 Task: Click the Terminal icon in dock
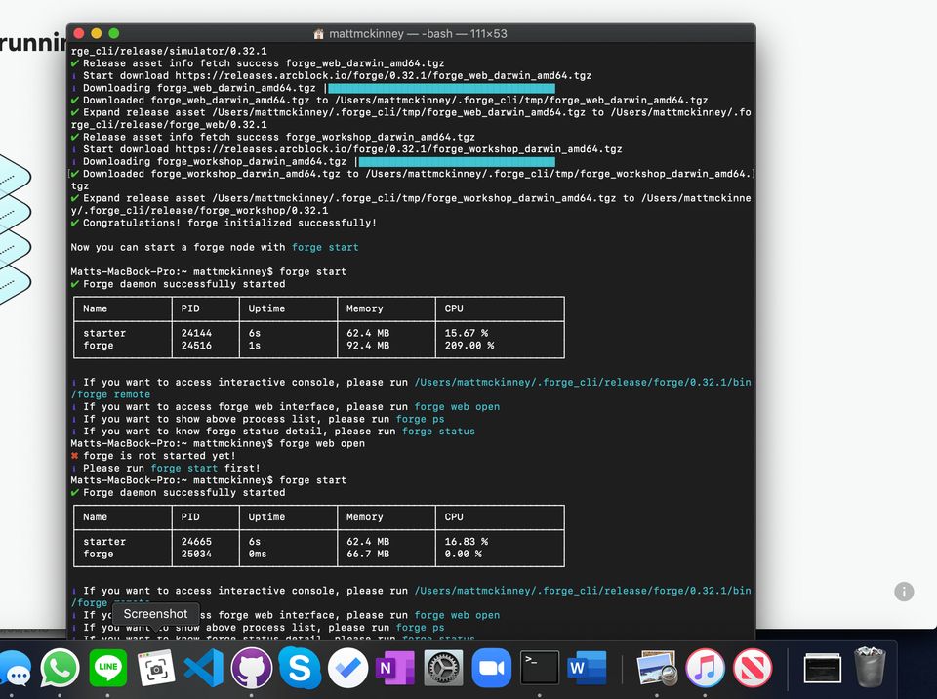(x=540, y=669)
